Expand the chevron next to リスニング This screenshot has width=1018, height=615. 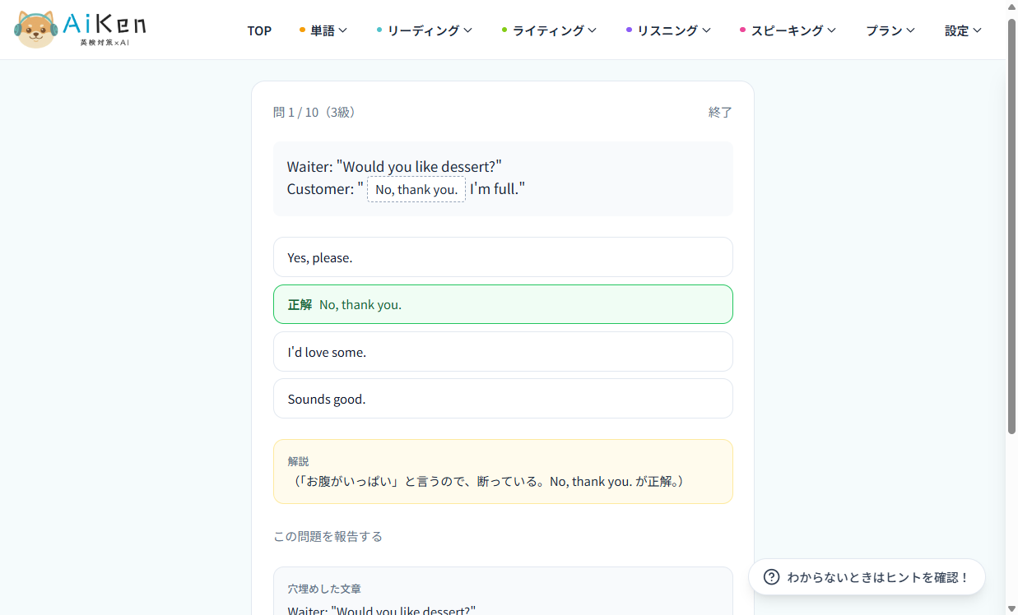[705, 30]
